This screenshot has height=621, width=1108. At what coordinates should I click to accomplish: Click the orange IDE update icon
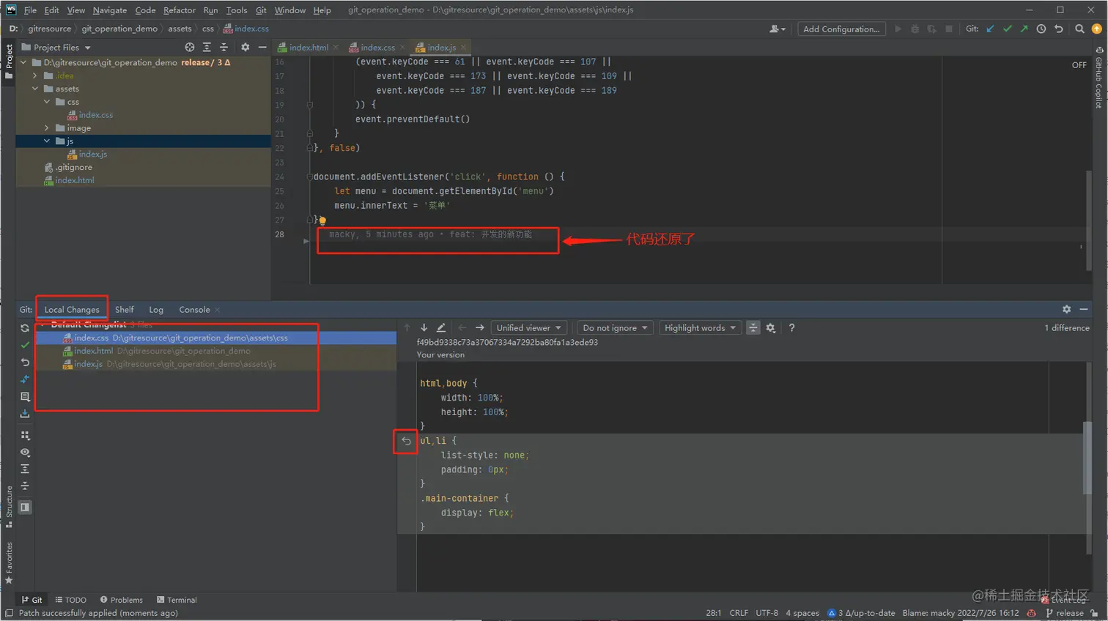[1097, 29]
